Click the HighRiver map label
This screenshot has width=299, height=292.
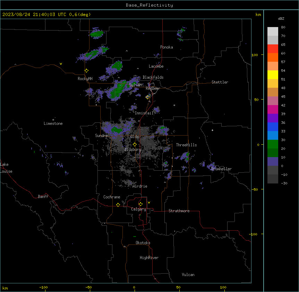tap(149, 258)
